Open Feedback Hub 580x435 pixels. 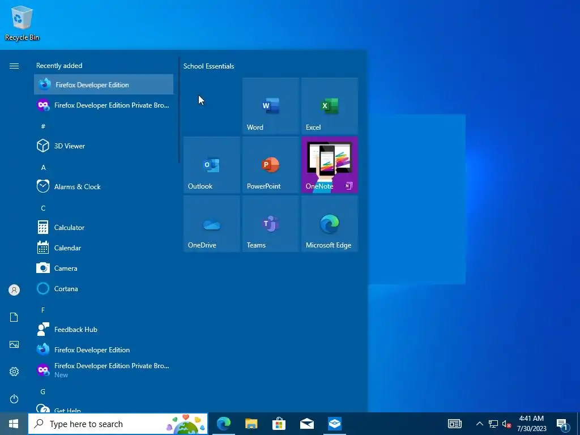pos(104,329)
